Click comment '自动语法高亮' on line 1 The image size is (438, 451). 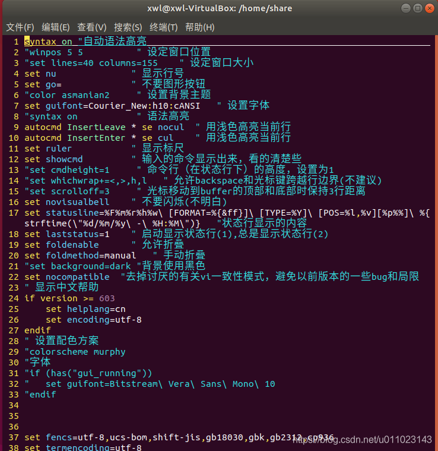coord(115,41)
